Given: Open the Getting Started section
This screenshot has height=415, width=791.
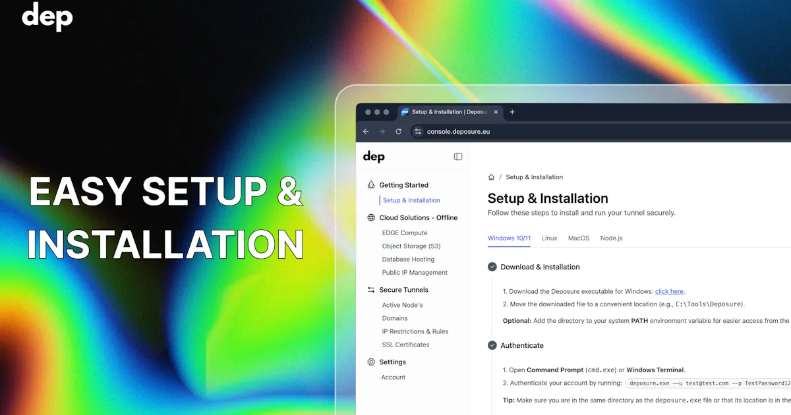Looking at the screenshot, I should point(403,185).
